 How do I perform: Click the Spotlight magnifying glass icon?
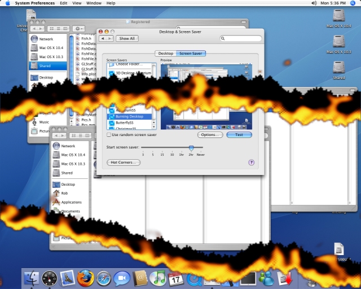(x=353, y=3)
